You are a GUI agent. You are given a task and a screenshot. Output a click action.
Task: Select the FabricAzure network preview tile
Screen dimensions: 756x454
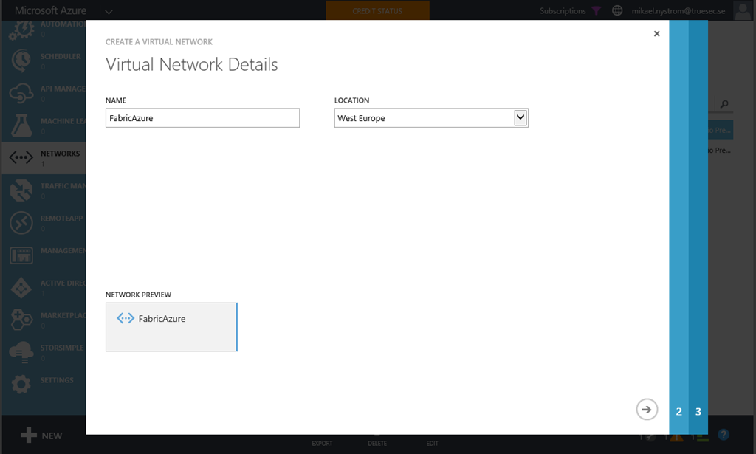[171, 326]
